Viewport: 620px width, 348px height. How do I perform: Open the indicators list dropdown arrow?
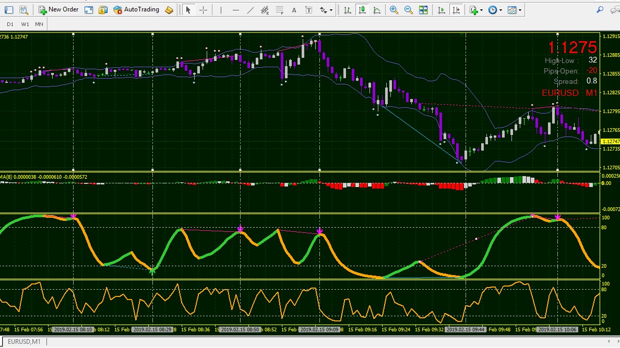click(x=481, y=10)
